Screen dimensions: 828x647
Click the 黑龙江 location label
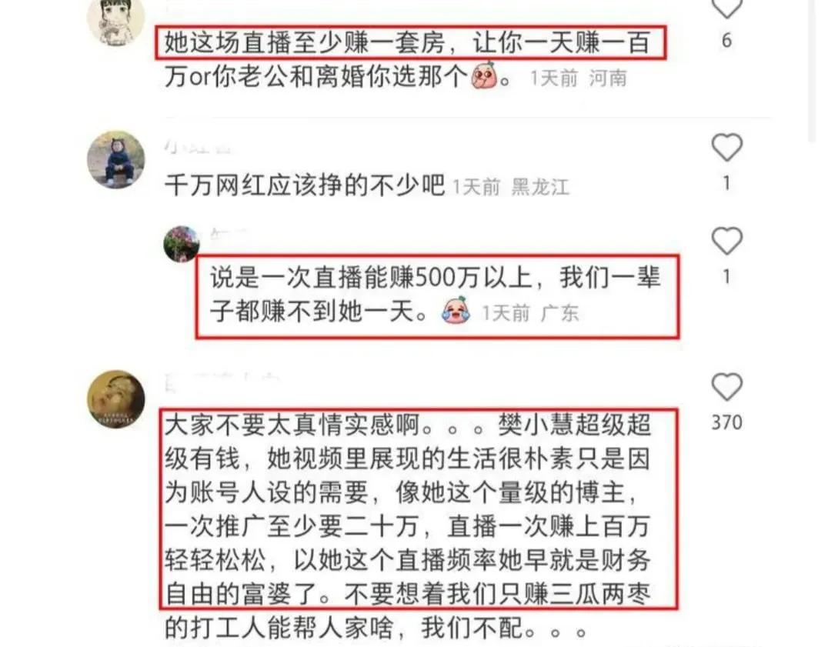click(x=540, y=188)
